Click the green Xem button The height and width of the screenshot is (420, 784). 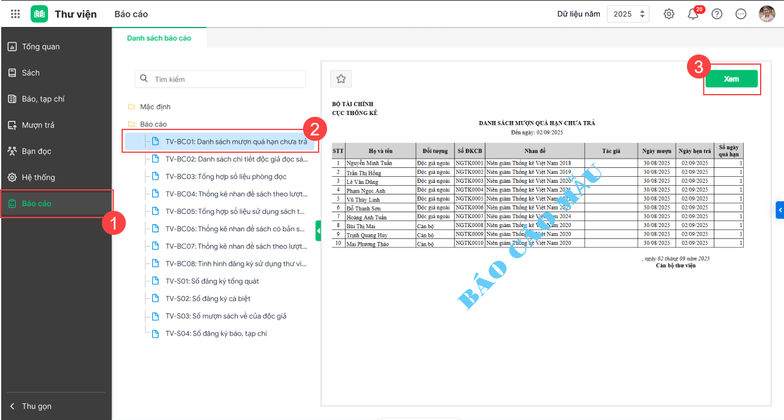click(x=731, y=79)
